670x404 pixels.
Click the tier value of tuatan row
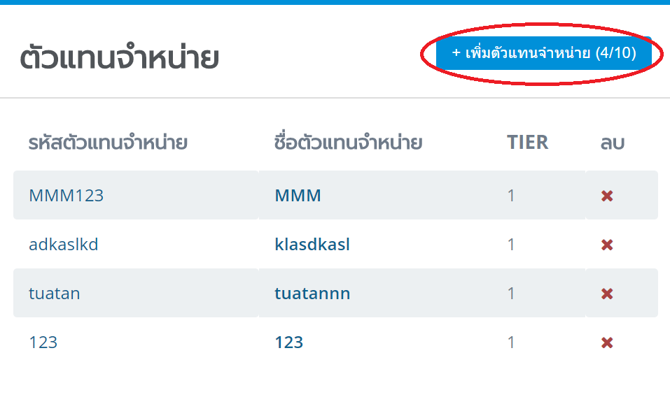click(510, 294)
